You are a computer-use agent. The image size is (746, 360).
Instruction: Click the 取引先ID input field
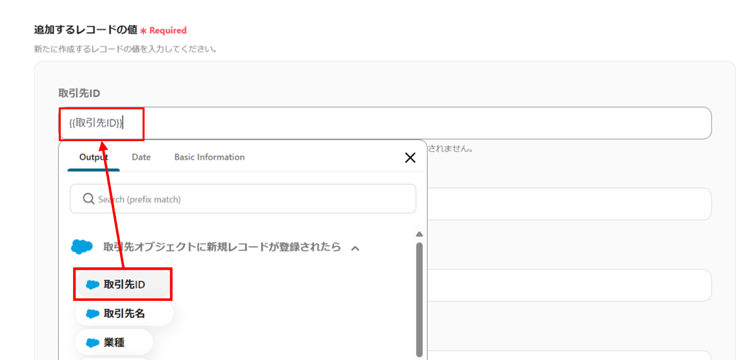385,123
